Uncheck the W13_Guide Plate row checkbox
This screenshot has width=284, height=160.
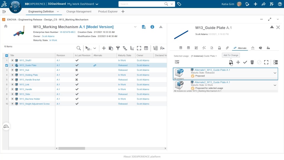(7, 65)
